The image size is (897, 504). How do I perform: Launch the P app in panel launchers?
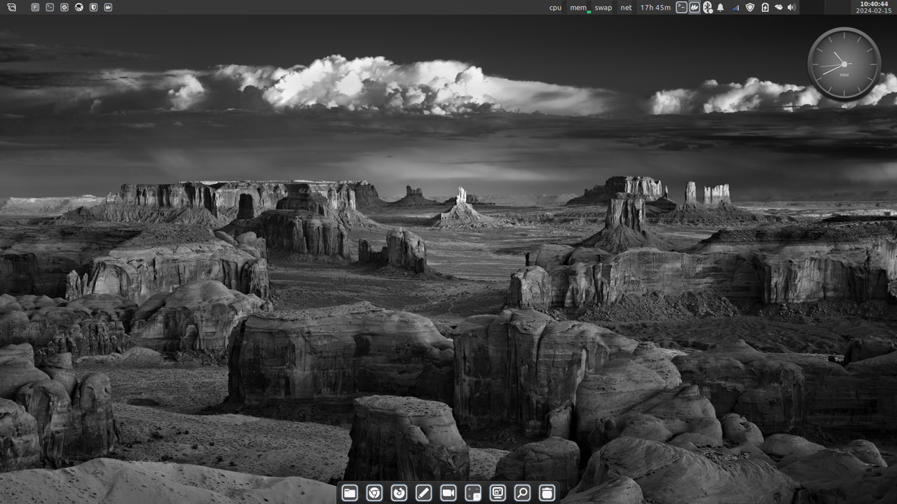coord(35,7)
